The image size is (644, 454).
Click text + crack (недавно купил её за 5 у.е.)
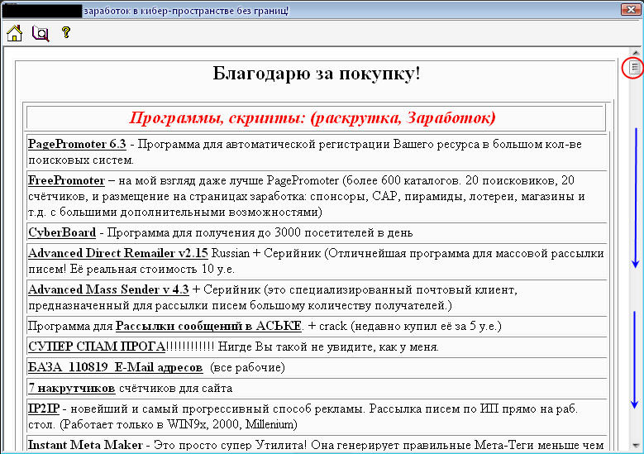pyautogui.click(x=404, y=326)
